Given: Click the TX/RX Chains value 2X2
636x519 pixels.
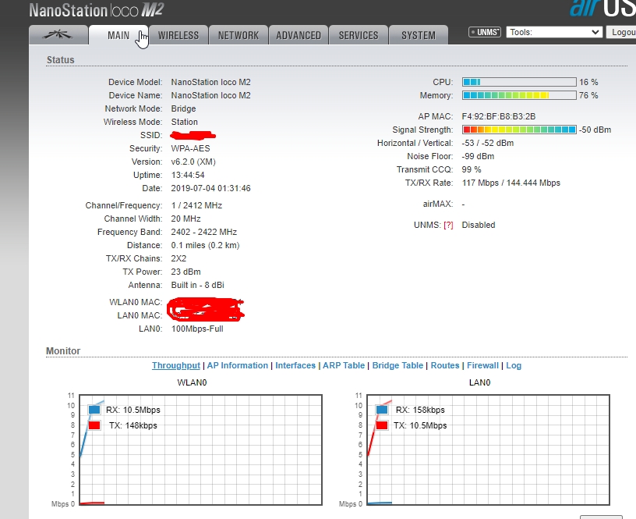Looking at the screenshot, I should (x=178, y=258).
